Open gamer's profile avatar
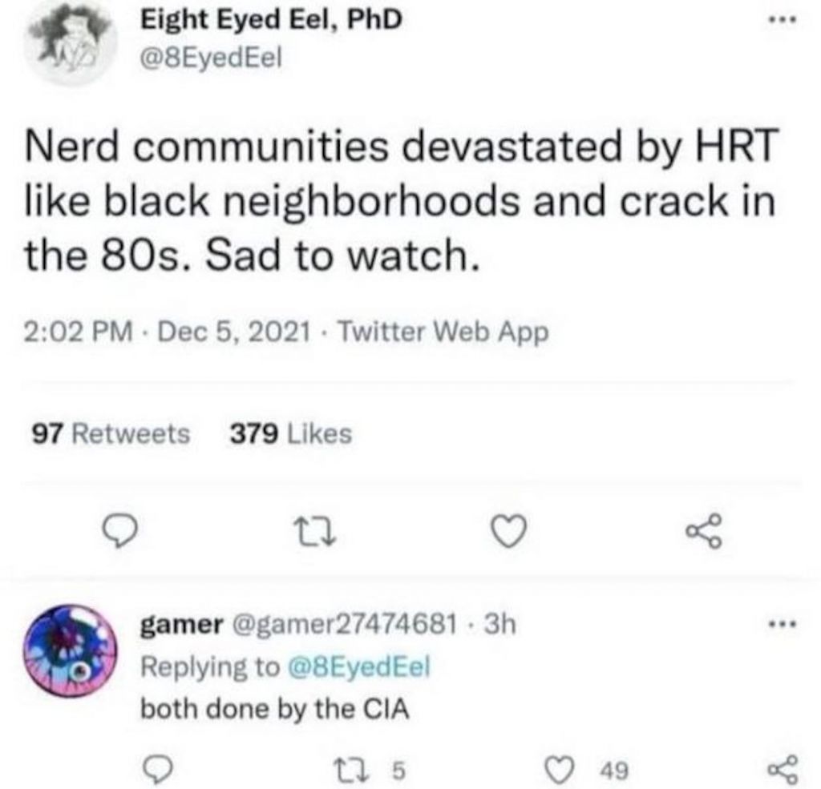821x789 pixels. tap(71, 651)
